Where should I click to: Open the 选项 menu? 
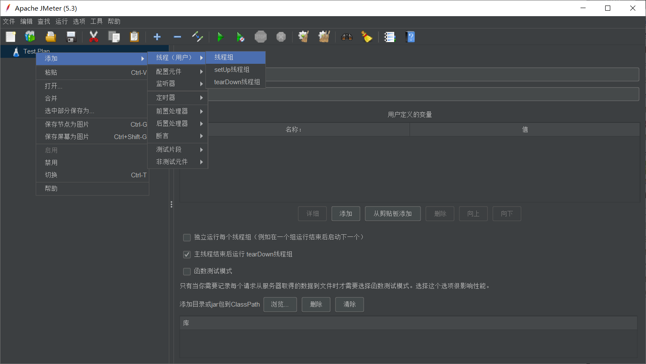click(79, 21)
